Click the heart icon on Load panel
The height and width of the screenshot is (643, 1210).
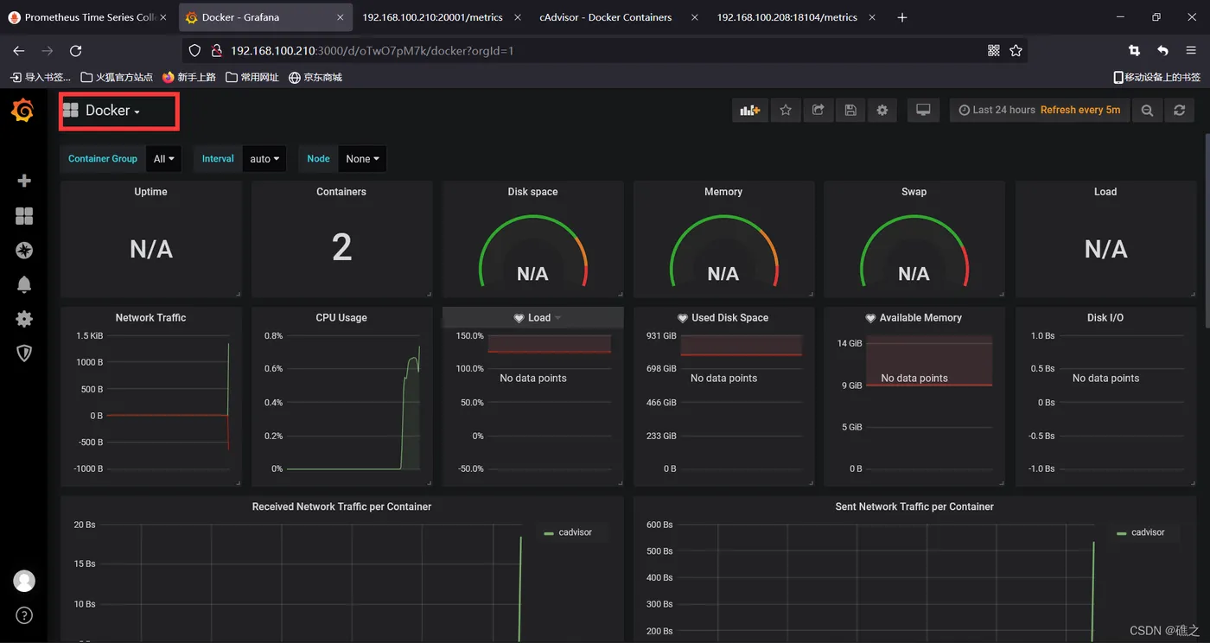(519, 318)
